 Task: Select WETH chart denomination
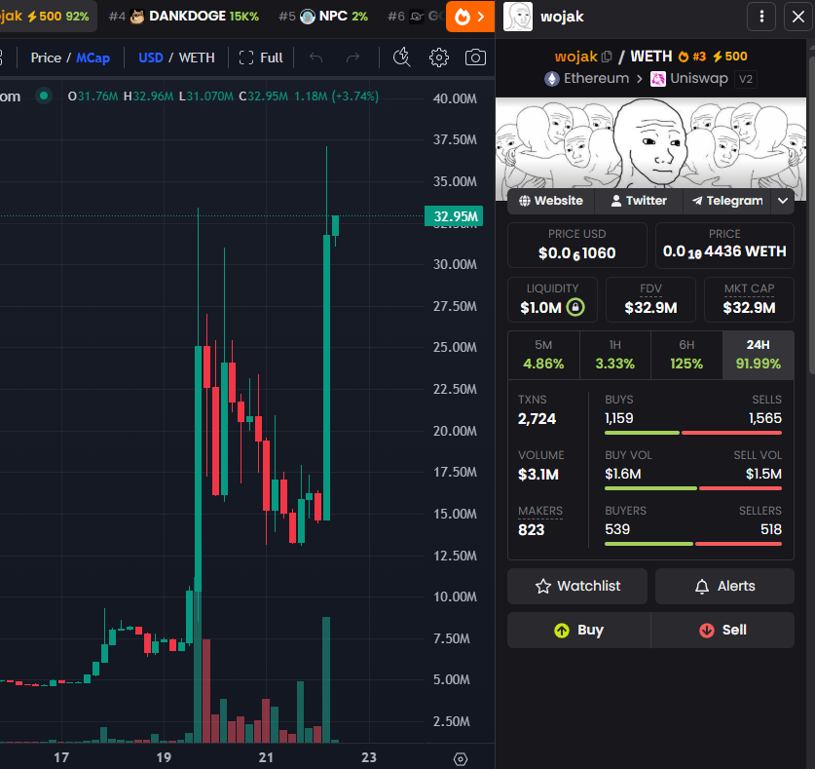[197, 58]
